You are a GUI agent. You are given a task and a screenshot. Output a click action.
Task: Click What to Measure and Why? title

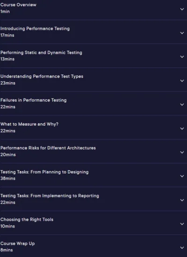coord(29,124)
